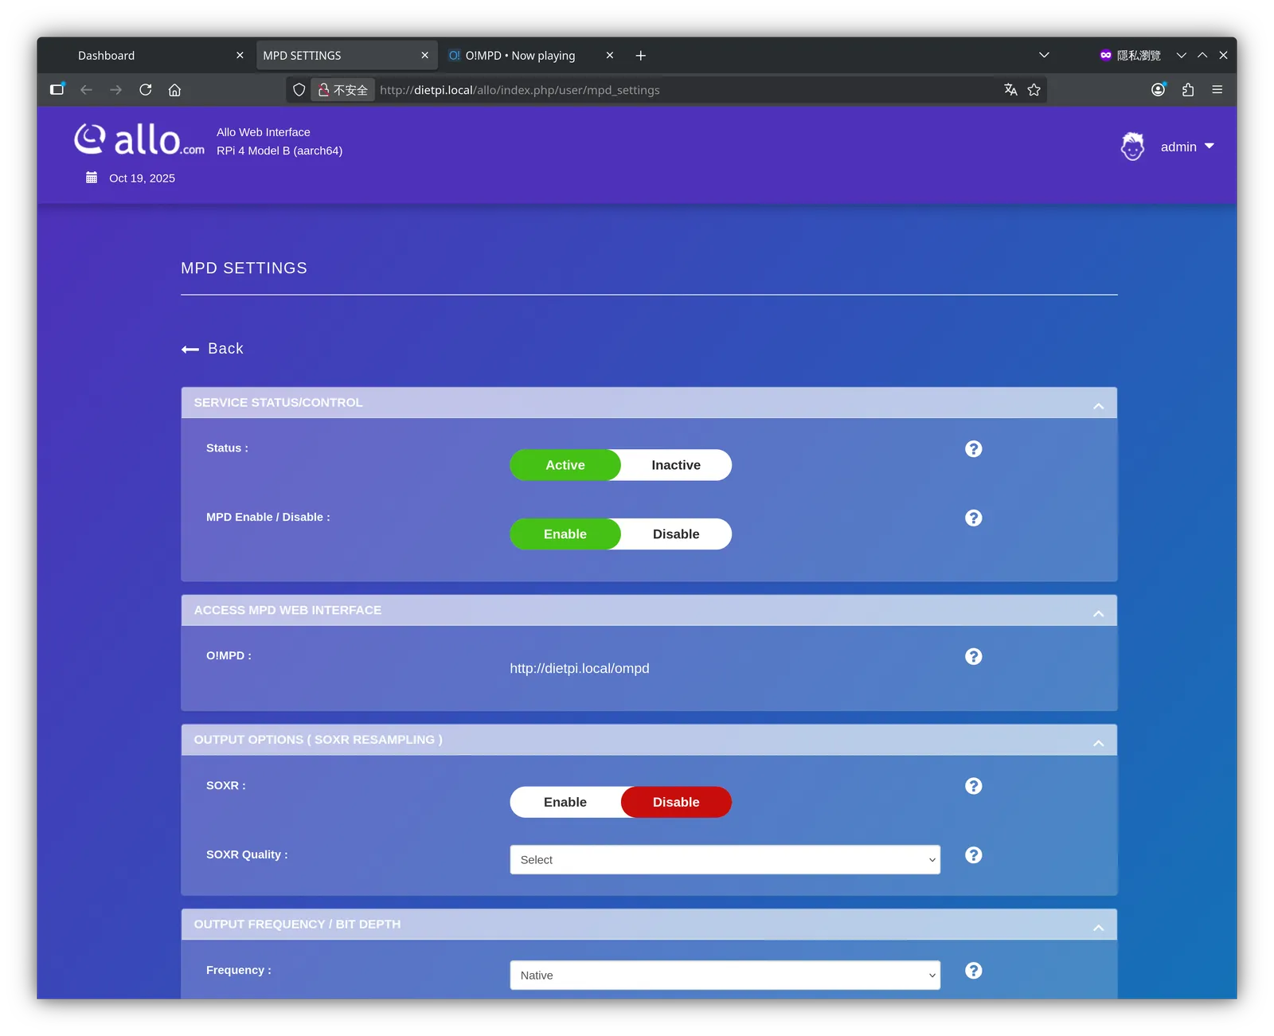Image resolution: width=1274 pixels, height=1036 pixels.
Task: Open the http://dietpi.local/ompd link
Action: pyautogui.click(x=580, y=668)
